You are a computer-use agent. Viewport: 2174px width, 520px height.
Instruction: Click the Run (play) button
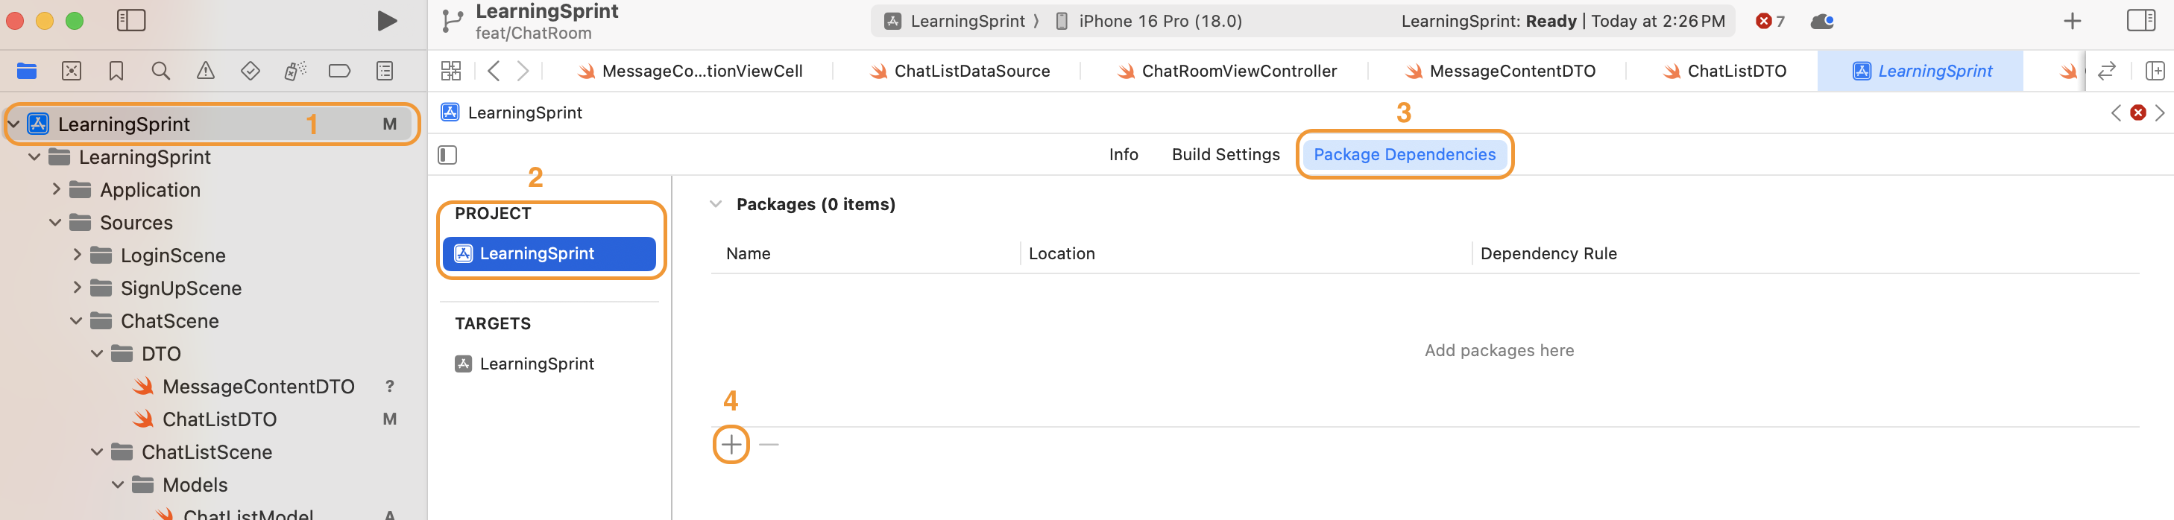pyautogui.click(x=386, y=21)
